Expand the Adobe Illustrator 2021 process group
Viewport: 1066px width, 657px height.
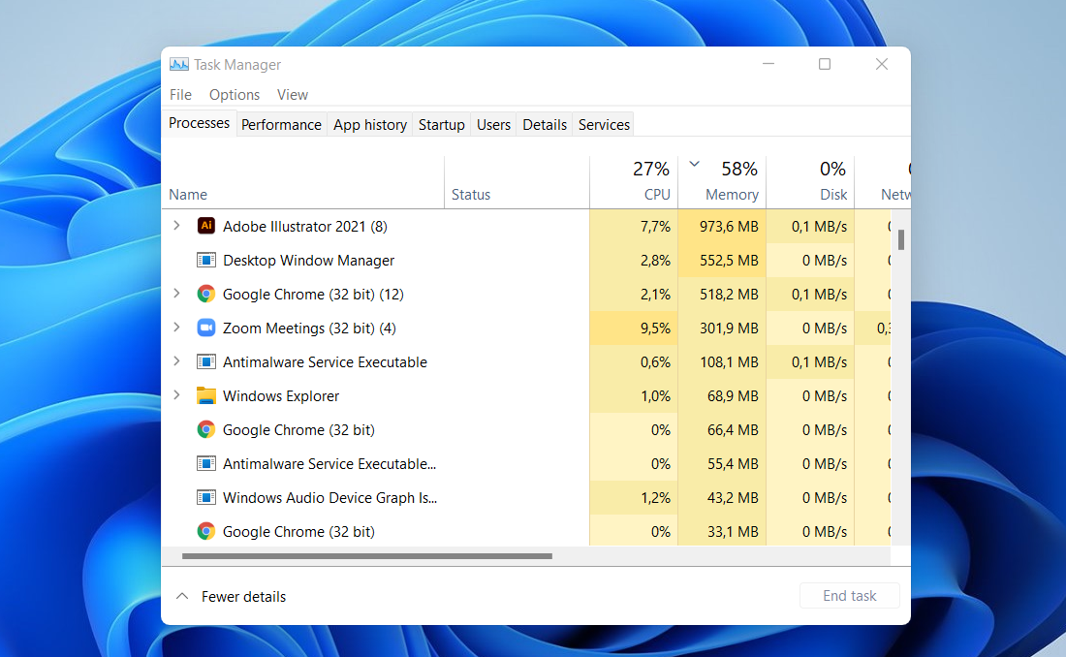(x=177, y=225)
